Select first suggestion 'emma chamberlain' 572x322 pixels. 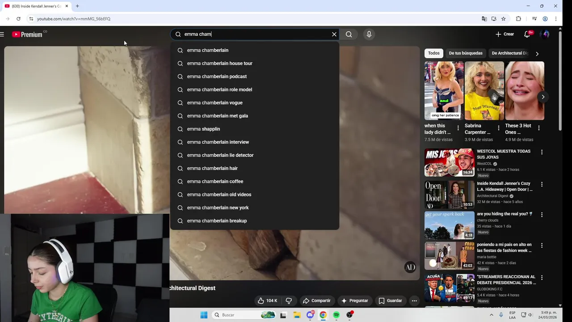(254, 50)
